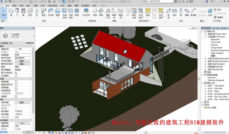Viewport: 229px width, 134px height.
Task: Click 编辑 button for 可见性/图形
Action: pyautogui.click(x=22, y=61)
